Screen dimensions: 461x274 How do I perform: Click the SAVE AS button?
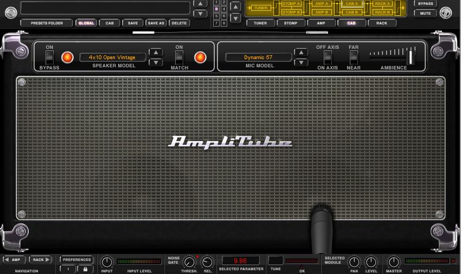[156, 23]
